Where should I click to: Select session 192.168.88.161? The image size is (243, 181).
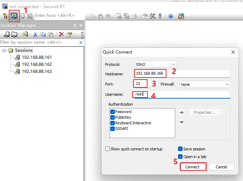point(37,57)
